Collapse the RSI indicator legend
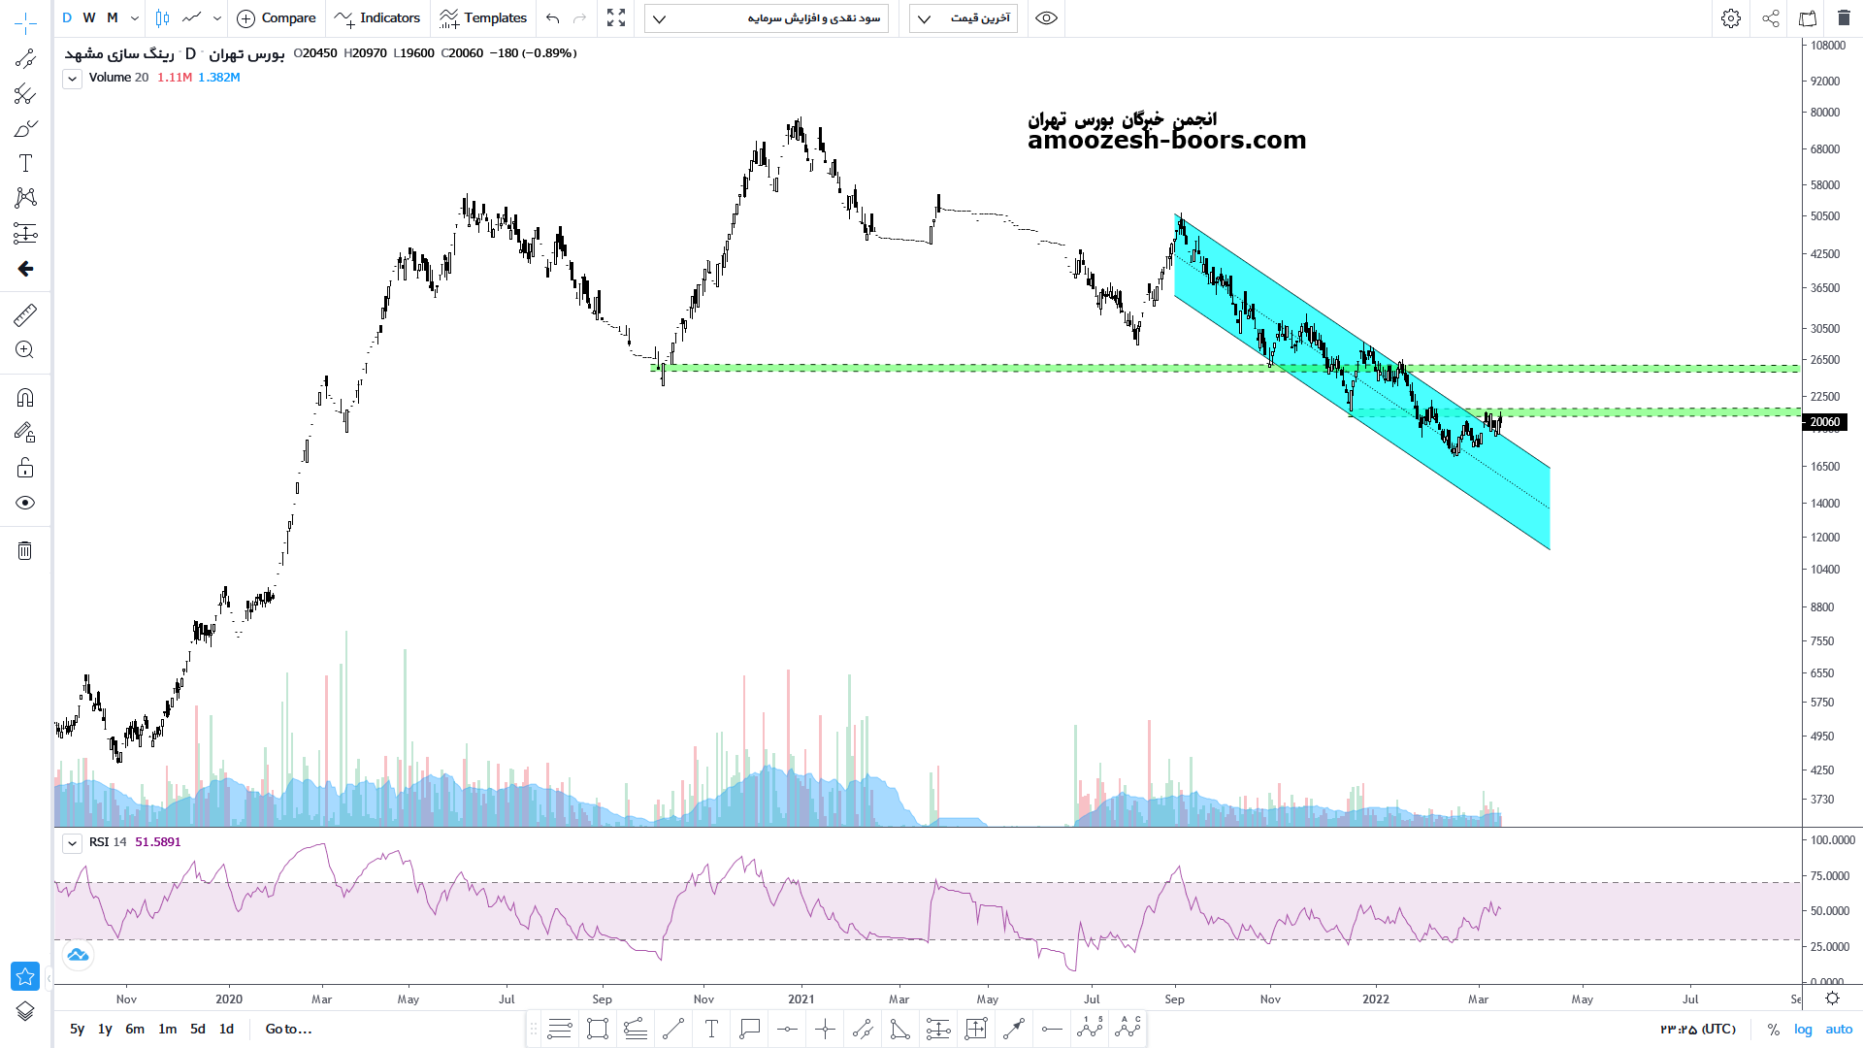 point(72,843)
